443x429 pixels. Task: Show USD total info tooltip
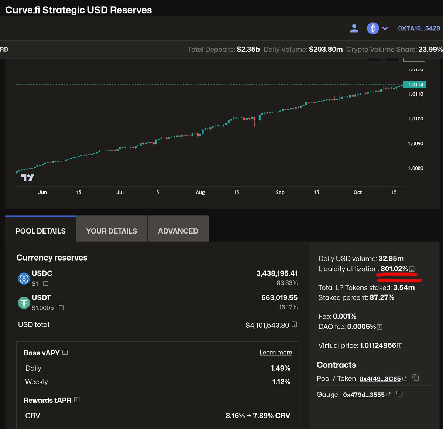pos(294,324)
